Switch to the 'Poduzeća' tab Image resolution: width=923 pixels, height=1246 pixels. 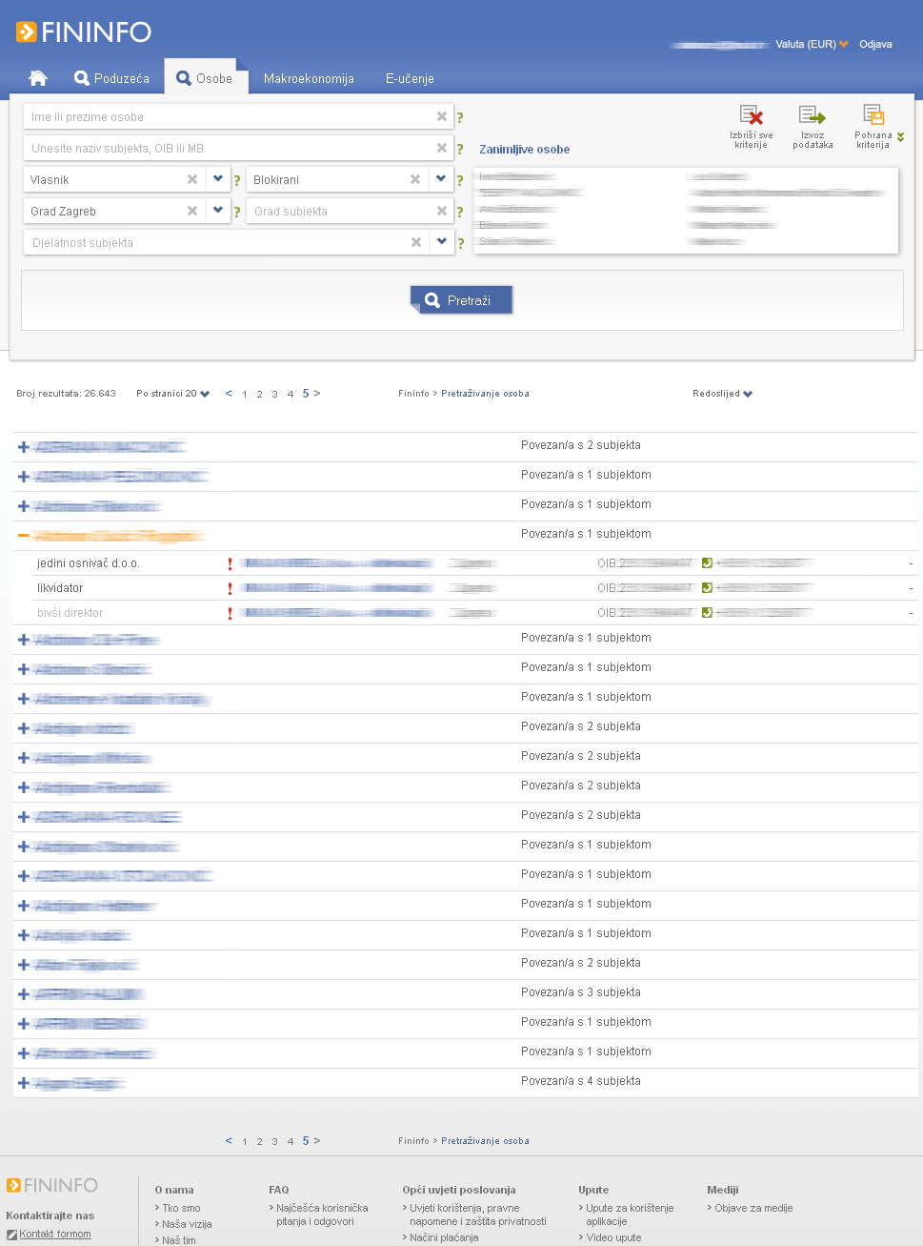112,78
